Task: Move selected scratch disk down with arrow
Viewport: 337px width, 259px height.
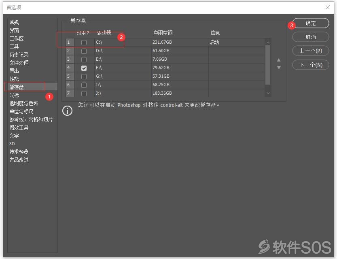Action: pyautogui.click(x=279, y=68)
